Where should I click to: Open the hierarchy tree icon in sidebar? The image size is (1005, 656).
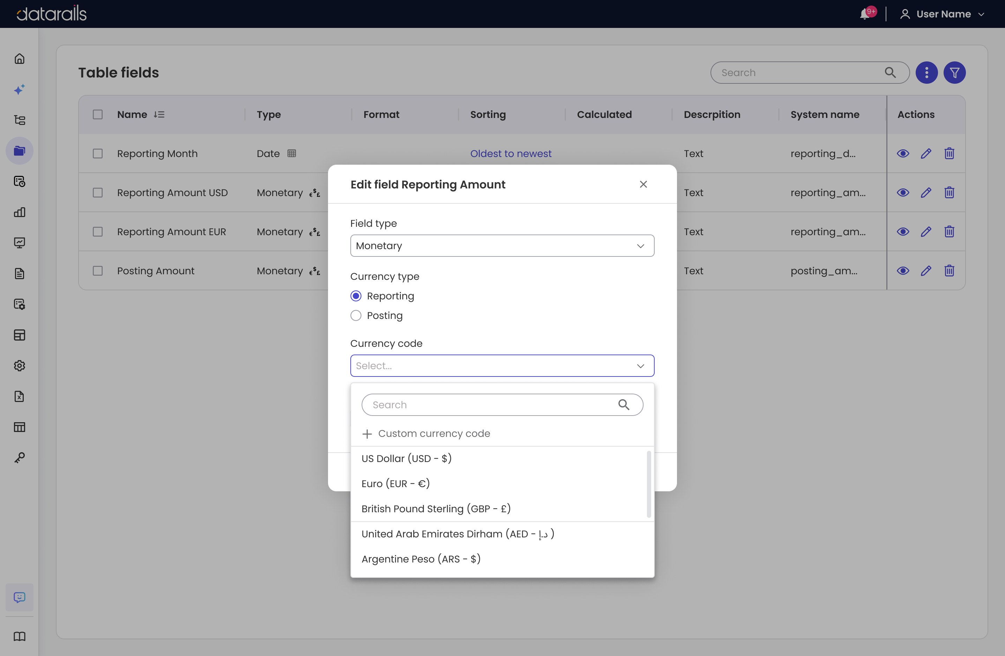click(20, 120)
